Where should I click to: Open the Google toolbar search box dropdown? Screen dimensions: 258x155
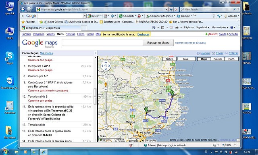[x=85, y=16]
